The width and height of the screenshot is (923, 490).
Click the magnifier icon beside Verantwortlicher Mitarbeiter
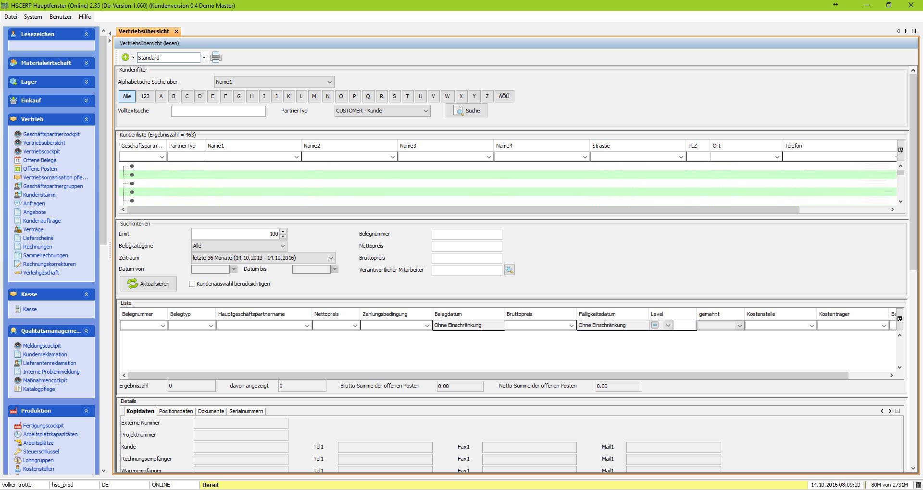click(x=509, y=270)
